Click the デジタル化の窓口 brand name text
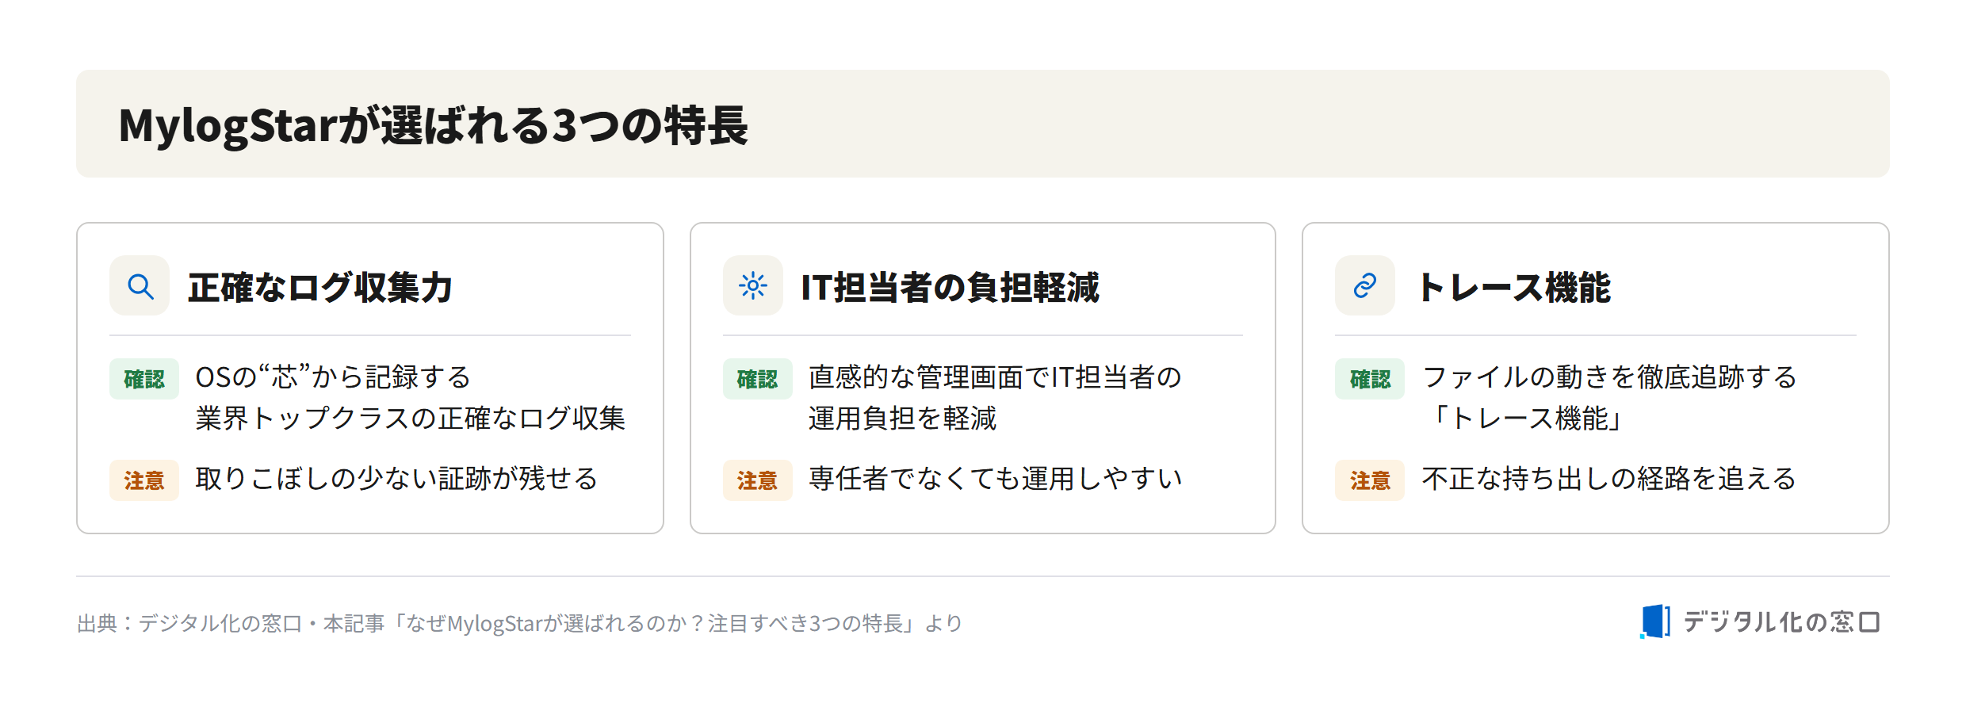 point(1781,622)
